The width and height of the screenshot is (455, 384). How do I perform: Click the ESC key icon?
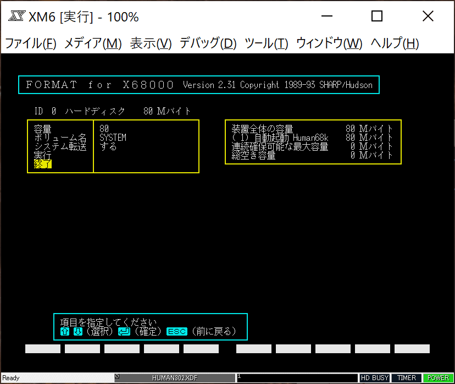[x=177, y=331]
